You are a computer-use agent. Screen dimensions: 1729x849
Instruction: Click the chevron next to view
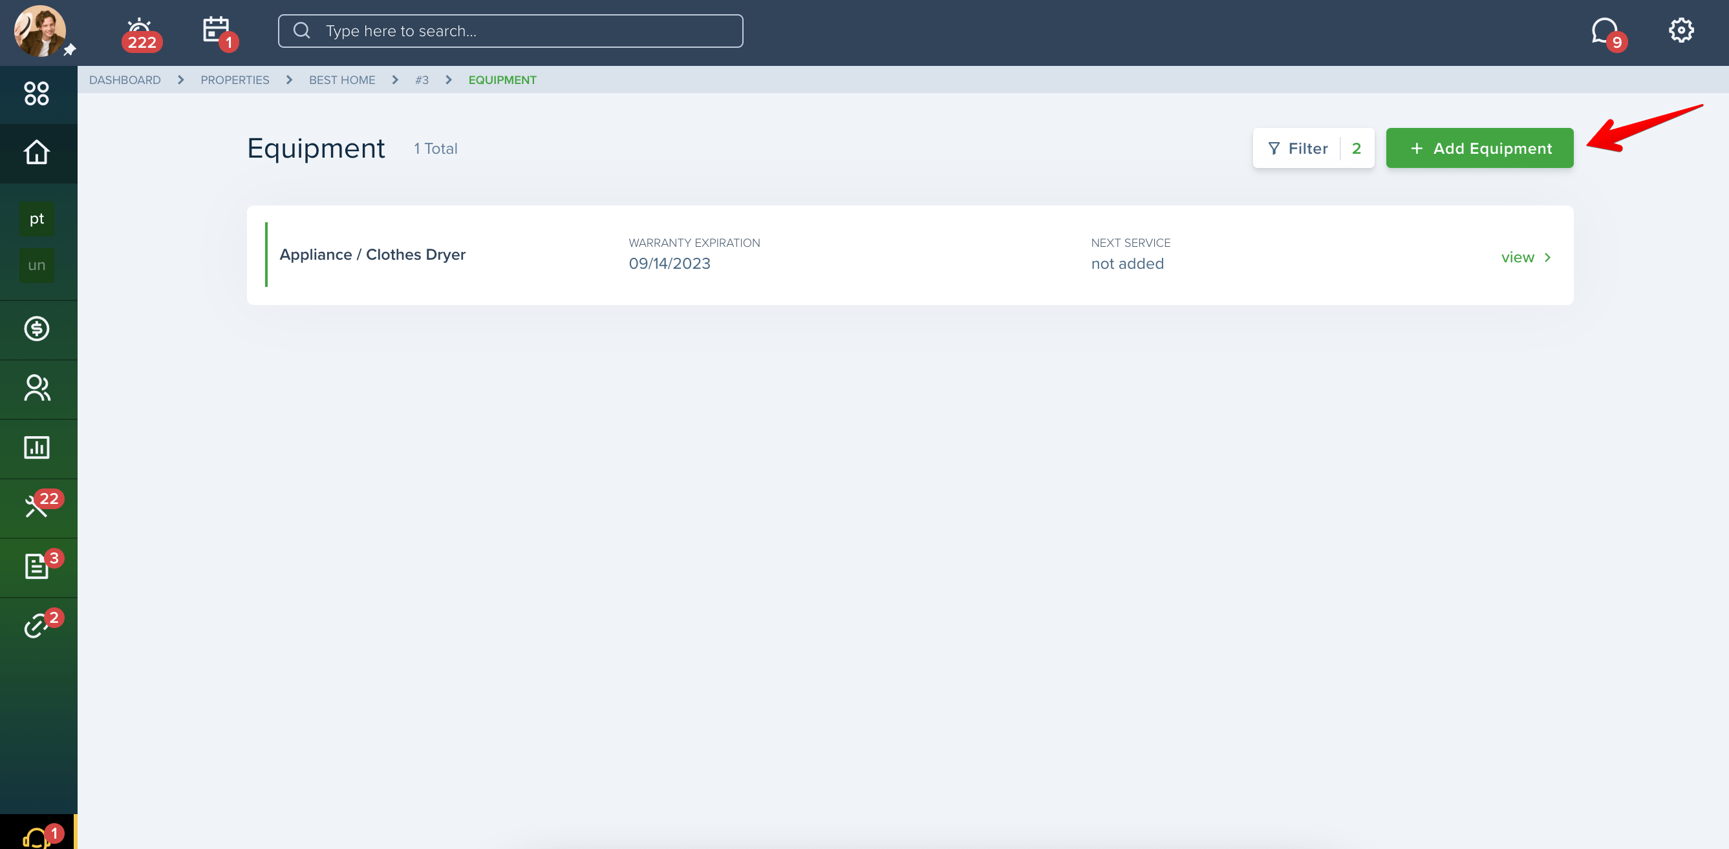[1548, 258]
